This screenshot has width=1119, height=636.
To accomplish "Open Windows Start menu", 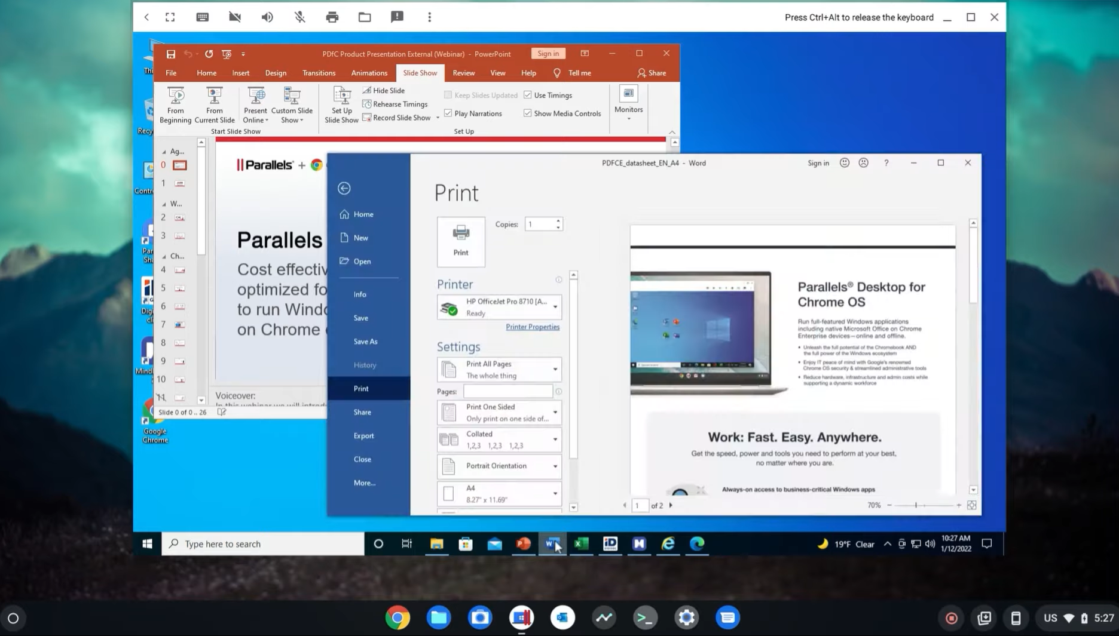I will pyautogui.click(x=147, y=543).
